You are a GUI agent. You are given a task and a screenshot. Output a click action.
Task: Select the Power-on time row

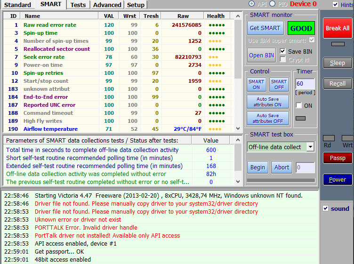coord(119,65)
